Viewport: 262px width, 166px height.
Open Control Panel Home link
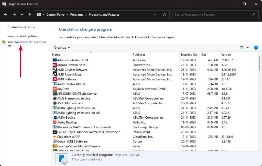(x=21, y=27)
